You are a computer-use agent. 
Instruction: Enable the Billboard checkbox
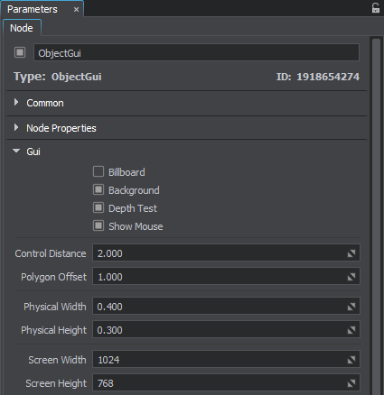[98, 171]
